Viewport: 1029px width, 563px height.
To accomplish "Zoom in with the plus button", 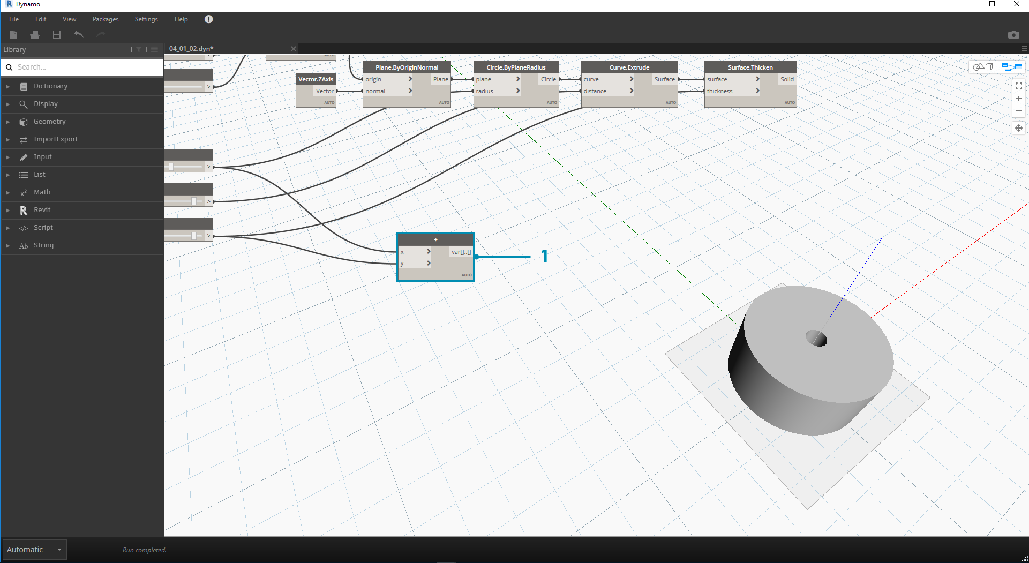I will tap(1018, 99).
